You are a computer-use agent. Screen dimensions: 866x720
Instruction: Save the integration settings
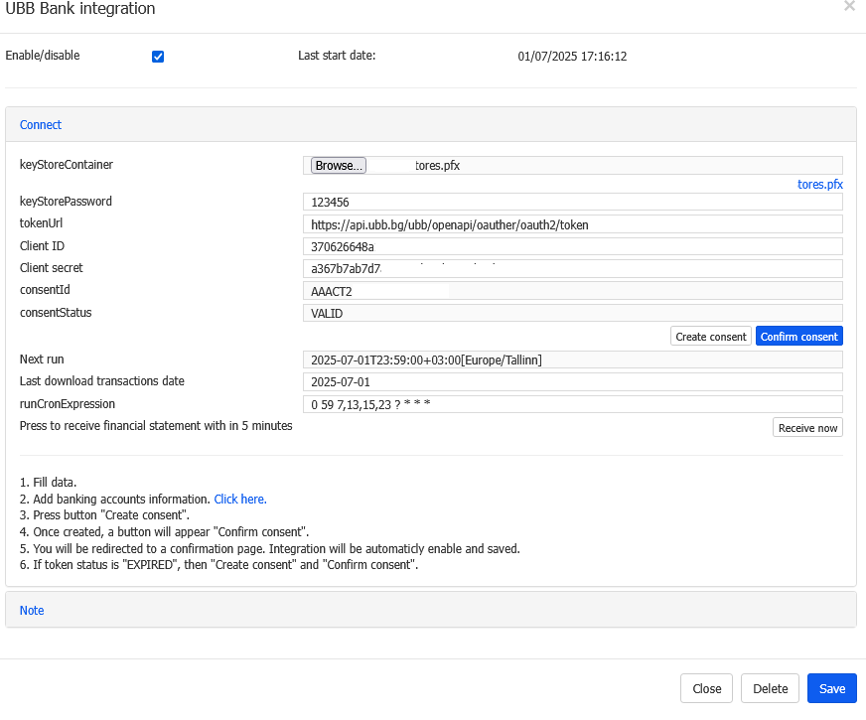coord(832,688)
